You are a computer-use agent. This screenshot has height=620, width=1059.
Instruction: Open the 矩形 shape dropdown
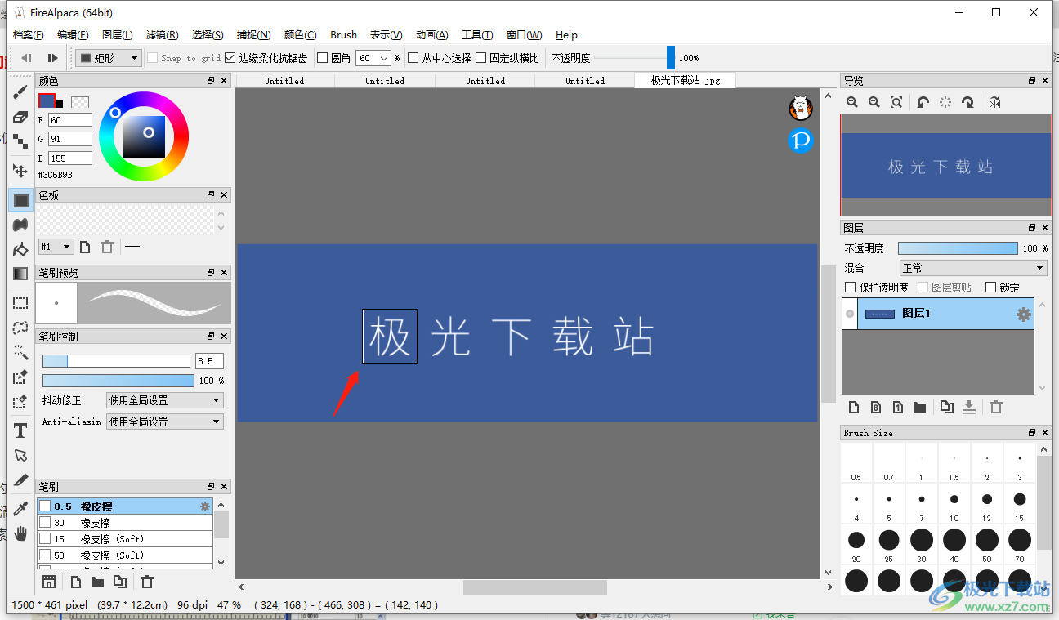pyautogui.click(x=108, y=58)
